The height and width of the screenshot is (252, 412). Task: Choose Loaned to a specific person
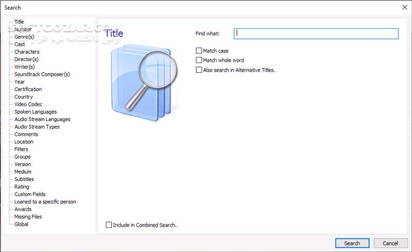(45, 201)
